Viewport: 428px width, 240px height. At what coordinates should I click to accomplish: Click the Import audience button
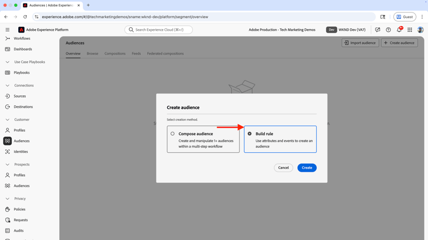pyautogui.click(x=360, y=43)
